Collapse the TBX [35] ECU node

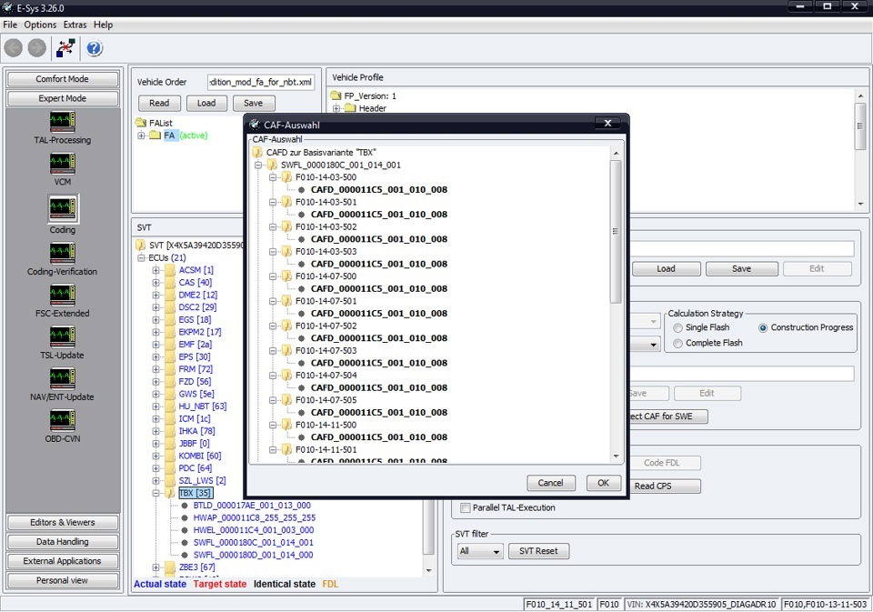pos(156,494)
